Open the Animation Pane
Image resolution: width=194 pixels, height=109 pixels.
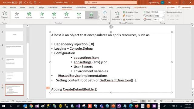point(131,12)
